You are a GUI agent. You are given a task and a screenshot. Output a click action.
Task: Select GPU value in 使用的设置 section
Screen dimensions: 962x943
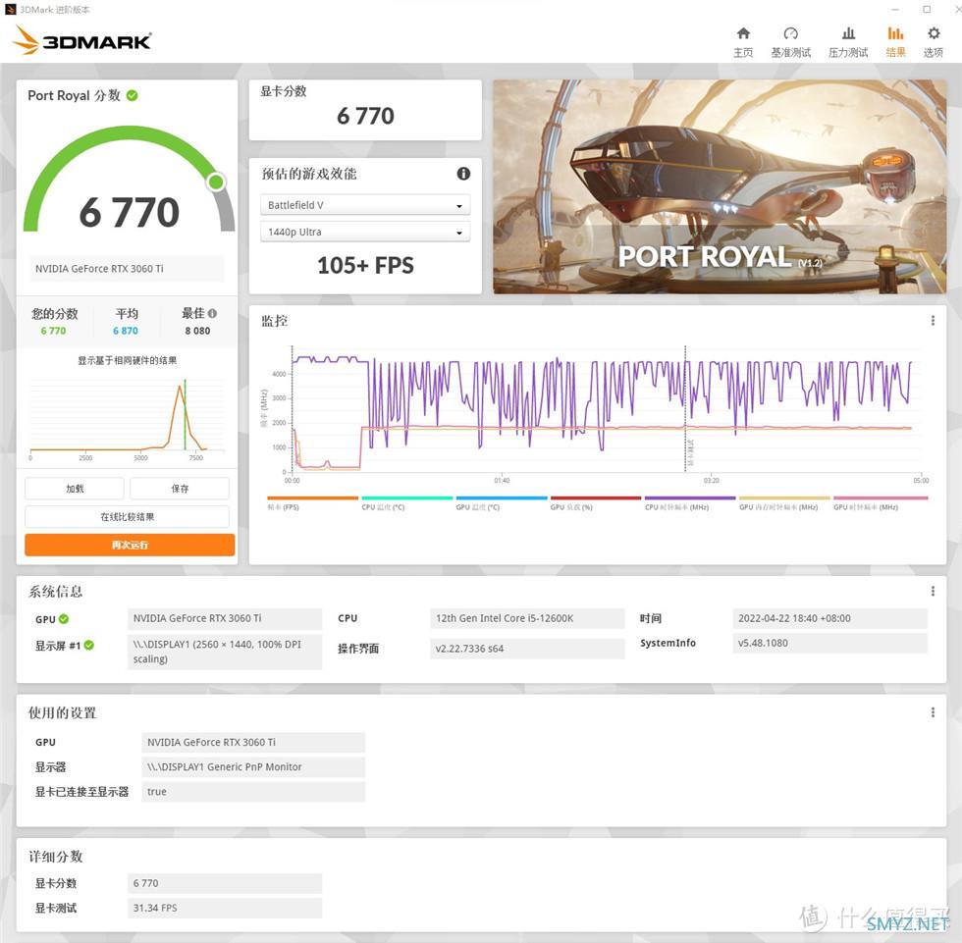(x=253, y=742)
